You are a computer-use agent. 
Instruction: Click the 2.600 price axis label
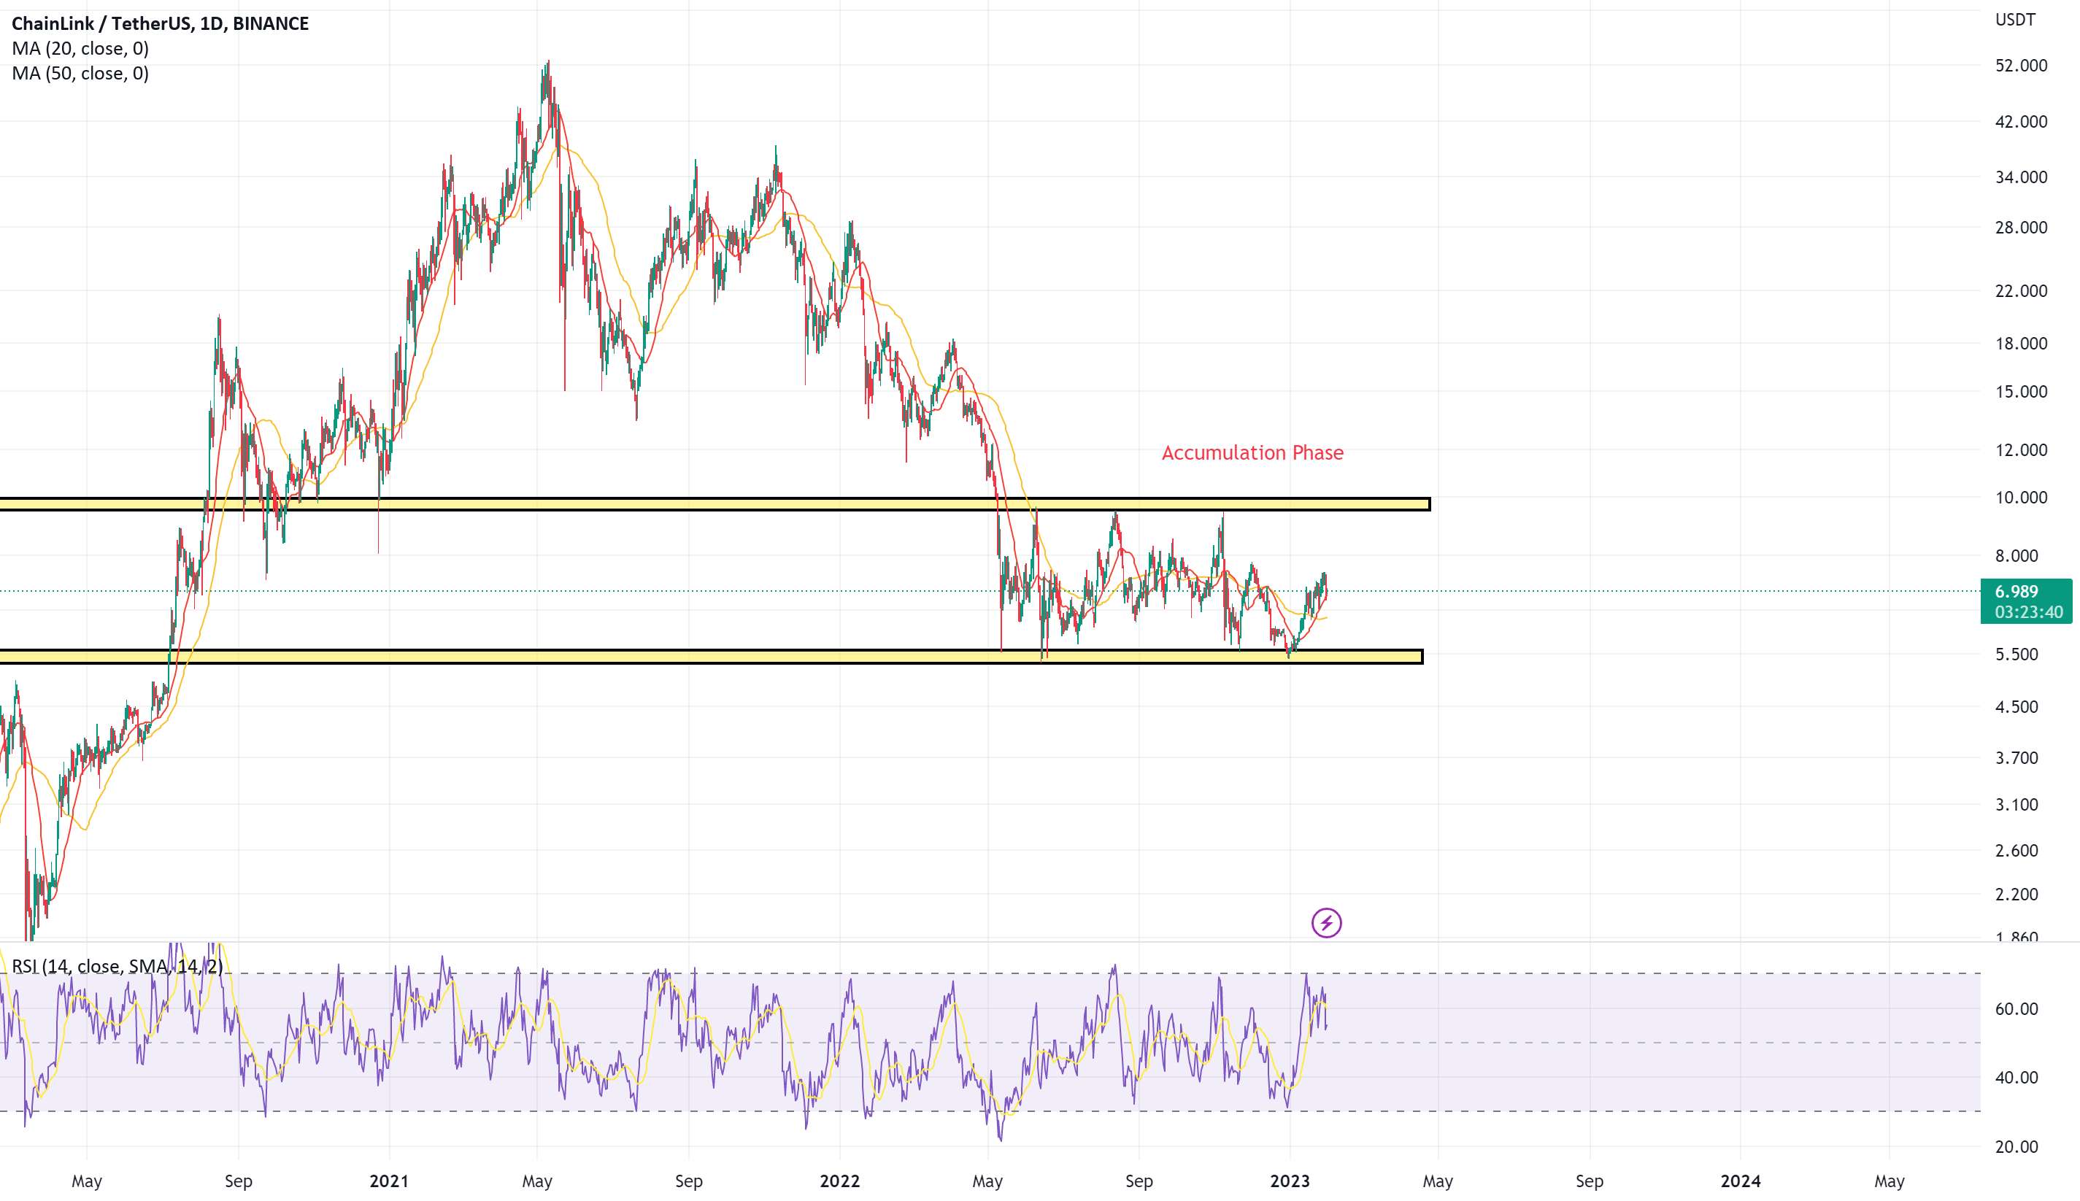tap(2017, 851)
